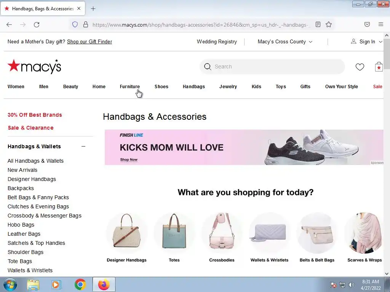Viewport: 390px width, 292px height.
Task: Bookmark this page with the star icon
Action: (329, 24)
